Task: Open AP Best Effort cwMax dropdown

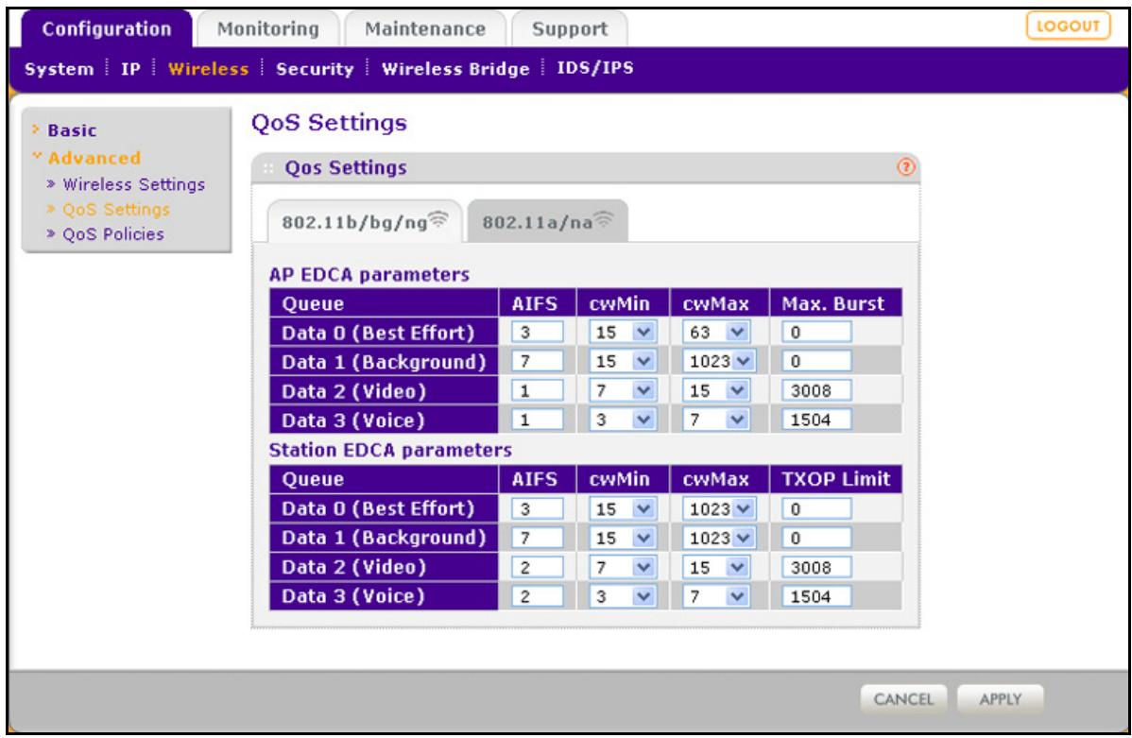Action: point(716,333)
